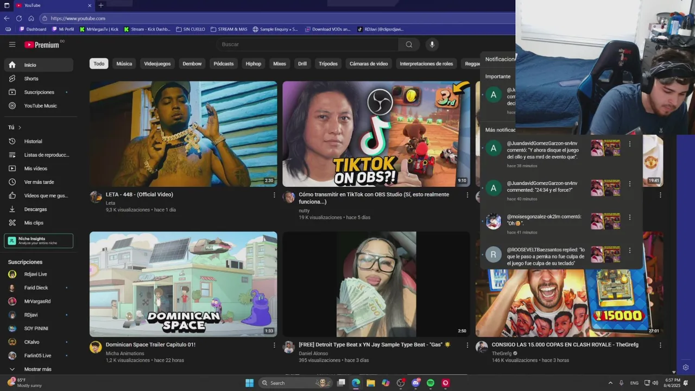Click the search magnifier button

[x=409, y=45]
